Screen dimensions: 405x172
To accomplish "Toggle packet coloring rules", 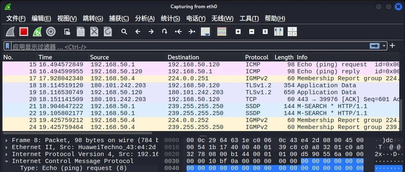I will [222, 32].
